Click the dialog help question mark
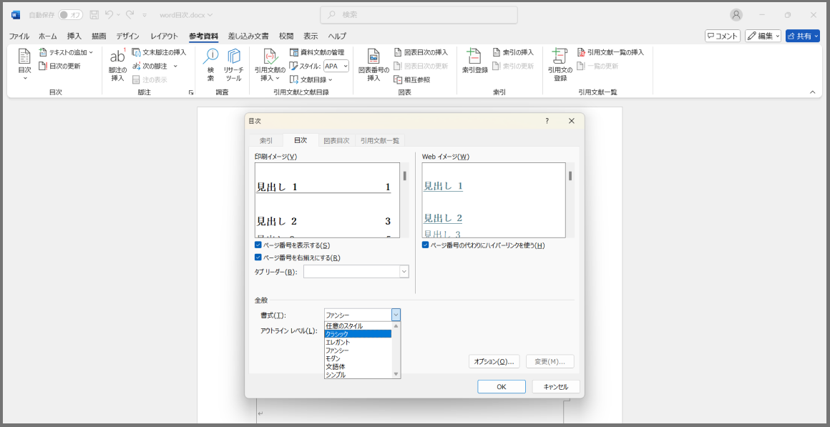The width and height of the screenshot is (830, 427). pos(547,121)
